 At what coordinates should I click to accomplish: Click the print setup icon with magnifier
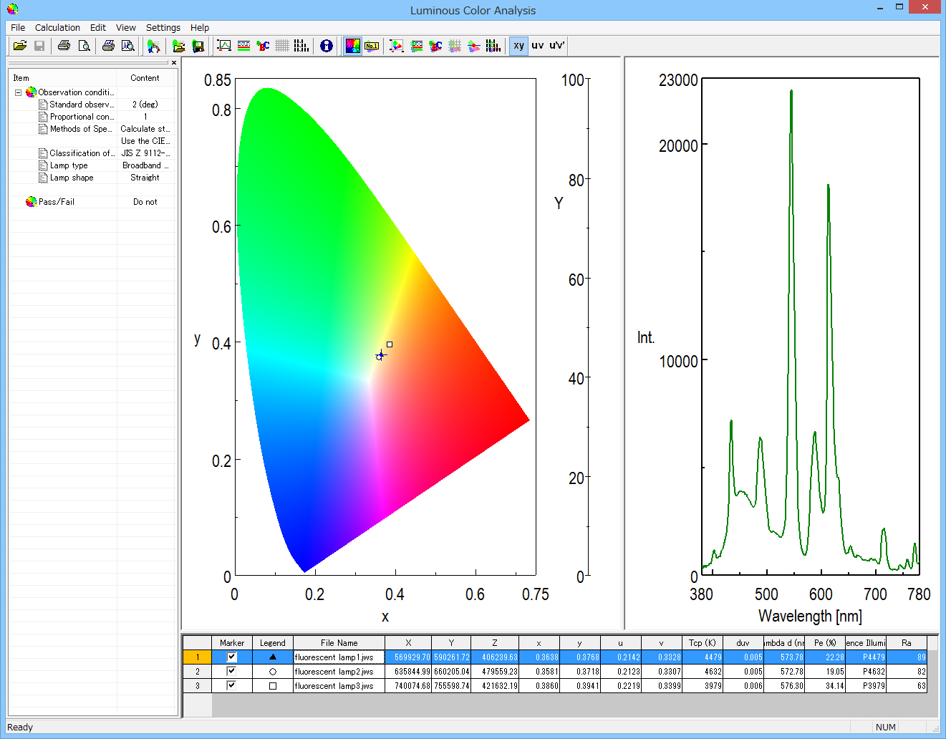point(127,45)
